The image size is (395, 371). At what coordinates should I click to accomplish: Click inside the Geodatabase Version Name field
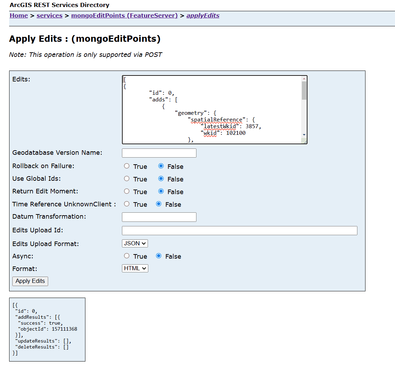(159, 153)
